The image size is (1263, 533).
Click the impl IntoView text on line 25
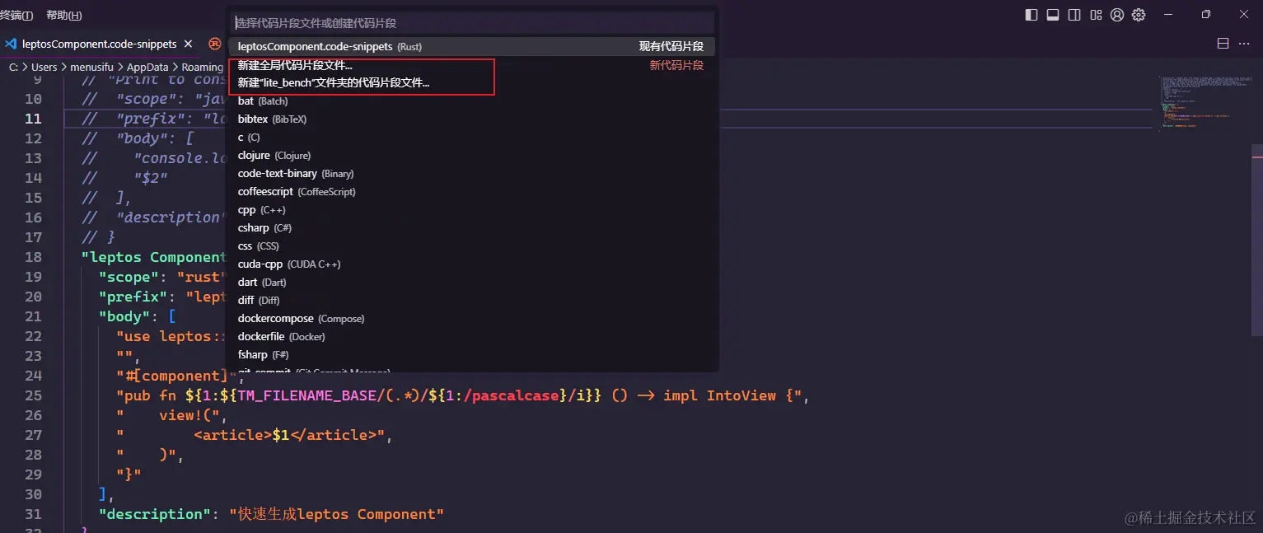point(719,395)
